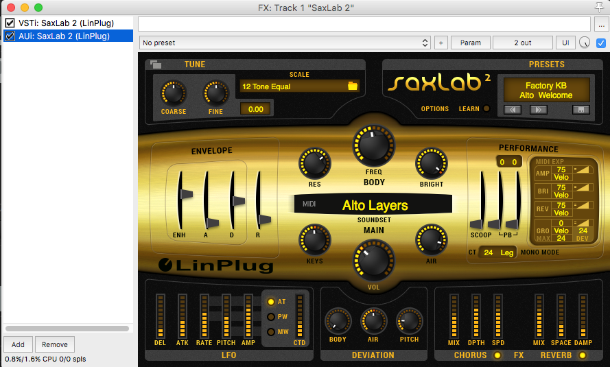Toggle the REVERB effect on/off
This screenshot has width=610, height=367.
pyautogui.click(x=583, y=355)
